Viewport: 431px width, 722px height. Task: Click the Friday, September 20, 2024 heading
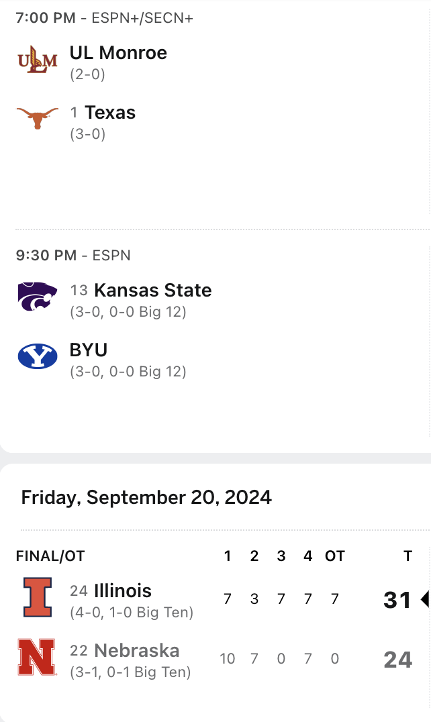point(146,497)
